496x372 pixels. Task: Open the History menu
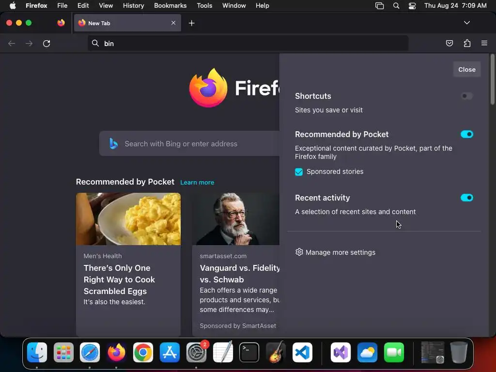click(x=134, y=5)
